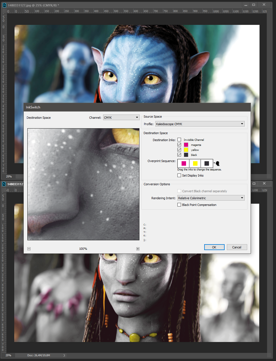Click the 100% preview zoom value
276x361 pixels.
[x=83, y=249]
